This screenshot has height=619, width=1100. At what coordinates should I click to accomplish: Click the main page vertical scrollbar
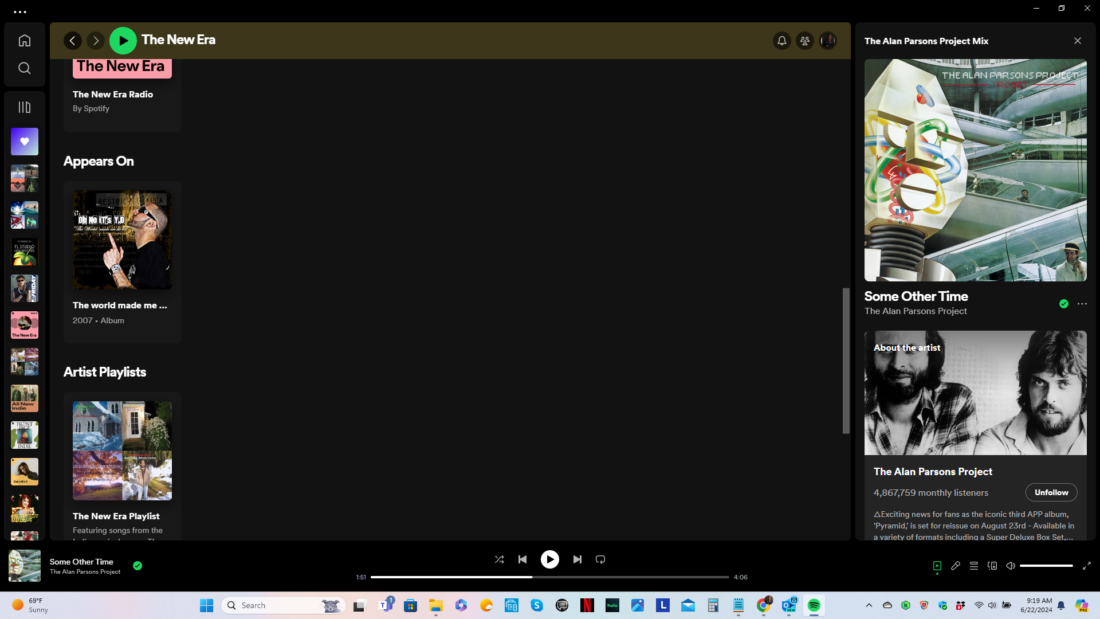[x=846, y=361]
